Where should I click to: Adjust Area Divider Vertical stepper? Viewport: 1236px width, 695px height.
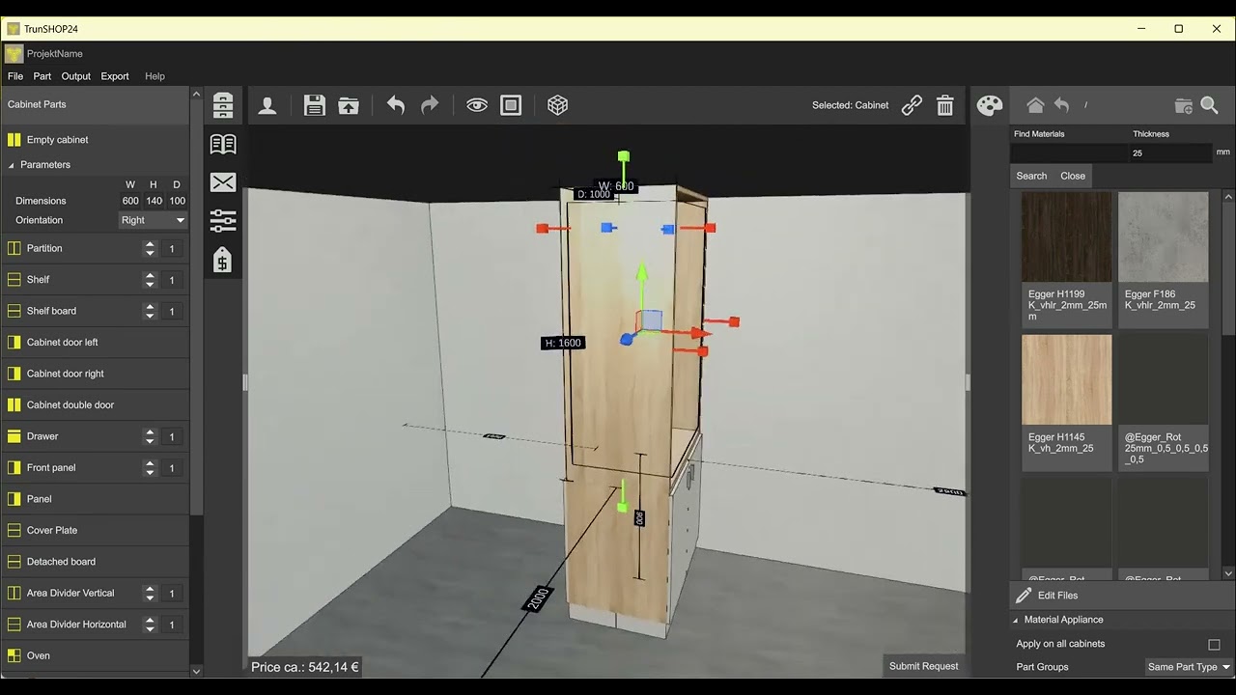(x=150, y=593)
